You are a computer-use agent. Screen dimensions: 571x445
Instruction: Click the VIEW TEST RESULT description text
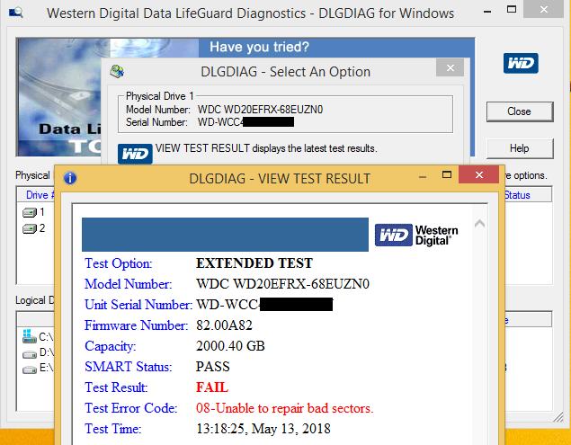coord(266,148)
